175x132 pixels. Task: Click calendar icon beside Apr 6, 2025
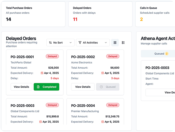pyautogui.click(x=103, y=122)
